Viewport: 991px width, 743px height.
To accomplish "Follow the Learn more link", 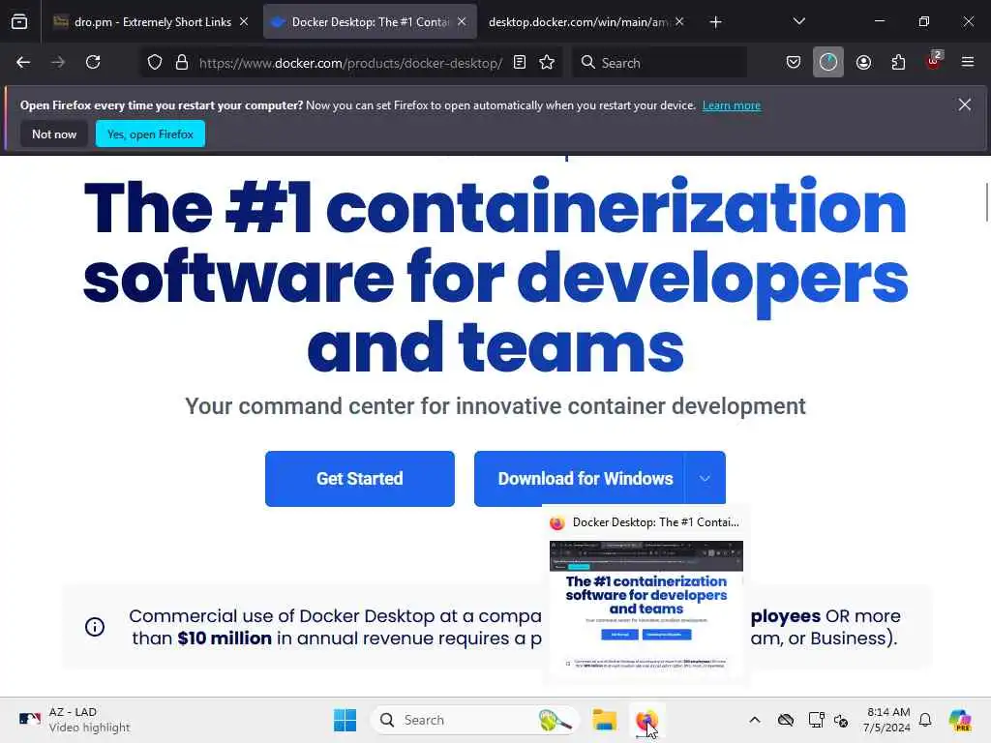I will pyautogui.click(x=732, y=105).
